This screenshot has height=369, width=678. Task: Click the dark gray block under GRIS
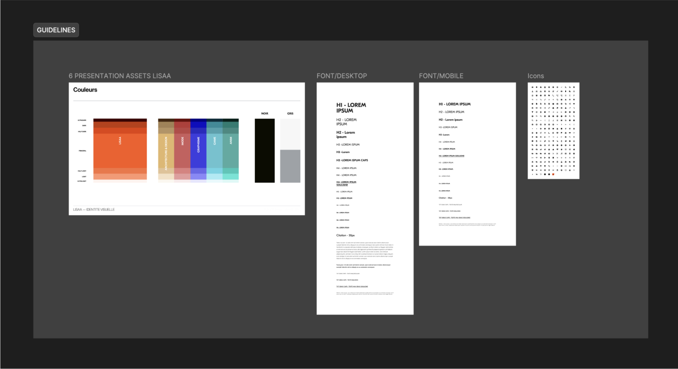coord(290,166)
